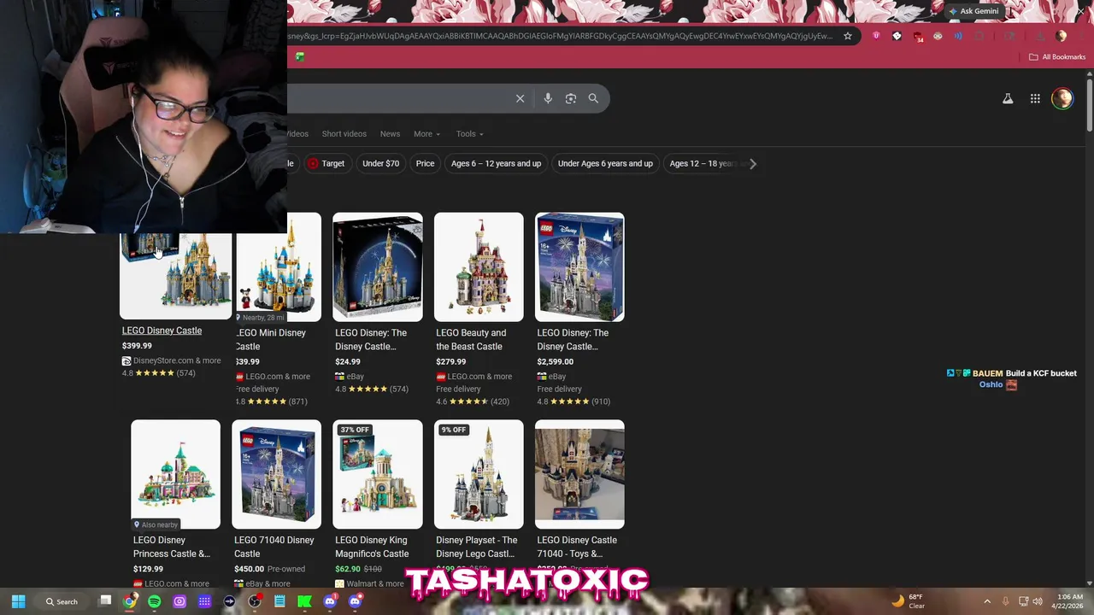Open the Google apps grid
The image size is (1094, 615).
click(1035, 98)
